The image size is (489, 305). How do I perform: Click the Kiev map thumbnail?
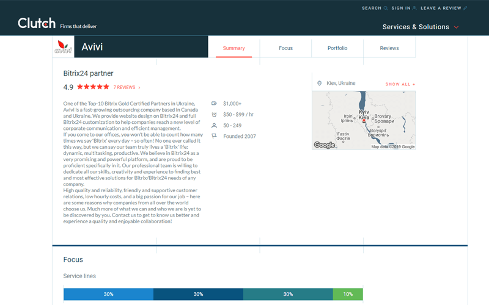tap(364, 120)
